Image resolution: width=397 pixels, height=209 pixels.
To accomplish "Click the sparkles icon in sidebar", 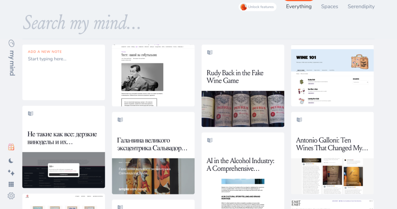I will click(x=11, y=173).
